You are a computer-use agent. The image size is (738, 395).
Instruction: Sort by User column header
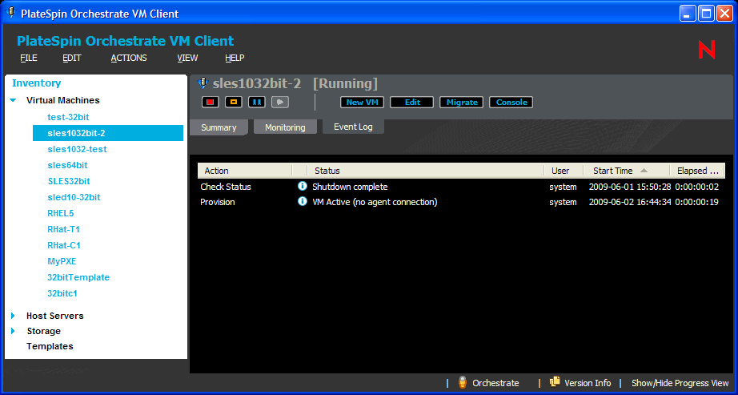pyautogui.click(x=564, y=171)
